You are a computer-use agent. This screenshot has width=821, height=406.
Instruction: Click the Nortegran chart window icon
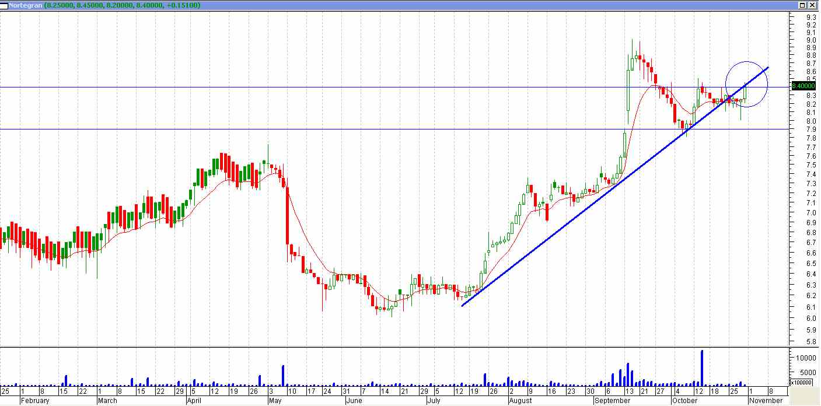(x=5, y=5)
